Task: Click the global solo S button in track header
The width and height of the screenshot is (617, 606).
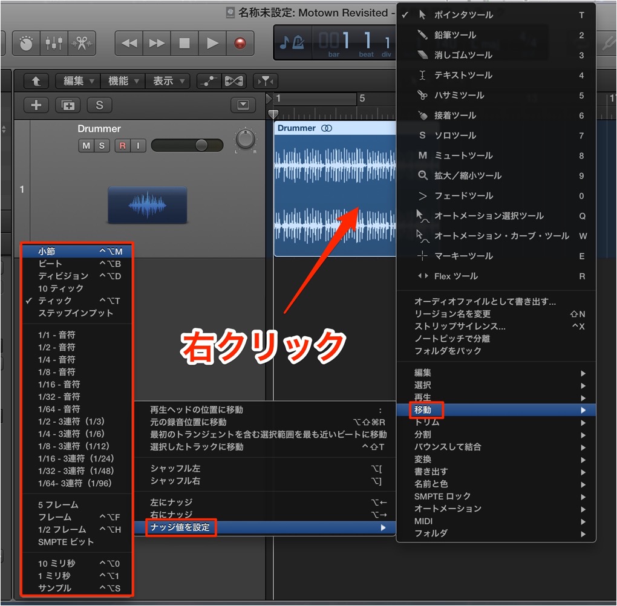Action: point(100,105)
